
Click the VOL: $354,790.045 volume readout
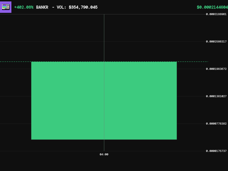click(x=77, y=7)
